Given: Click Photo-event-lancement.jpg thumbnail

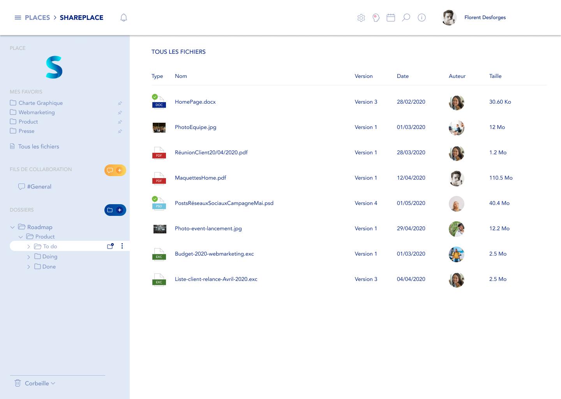Looking at the screenshot, I should (160, 229).
